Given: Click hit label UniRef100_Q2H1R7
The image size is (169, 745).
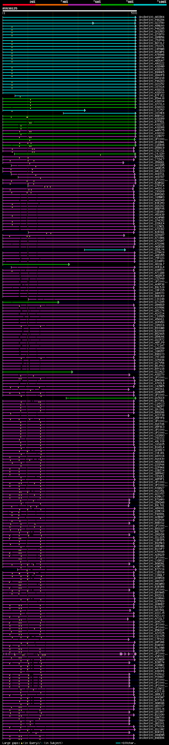Looking at the screenshot, I should click(x=151, y=235).
